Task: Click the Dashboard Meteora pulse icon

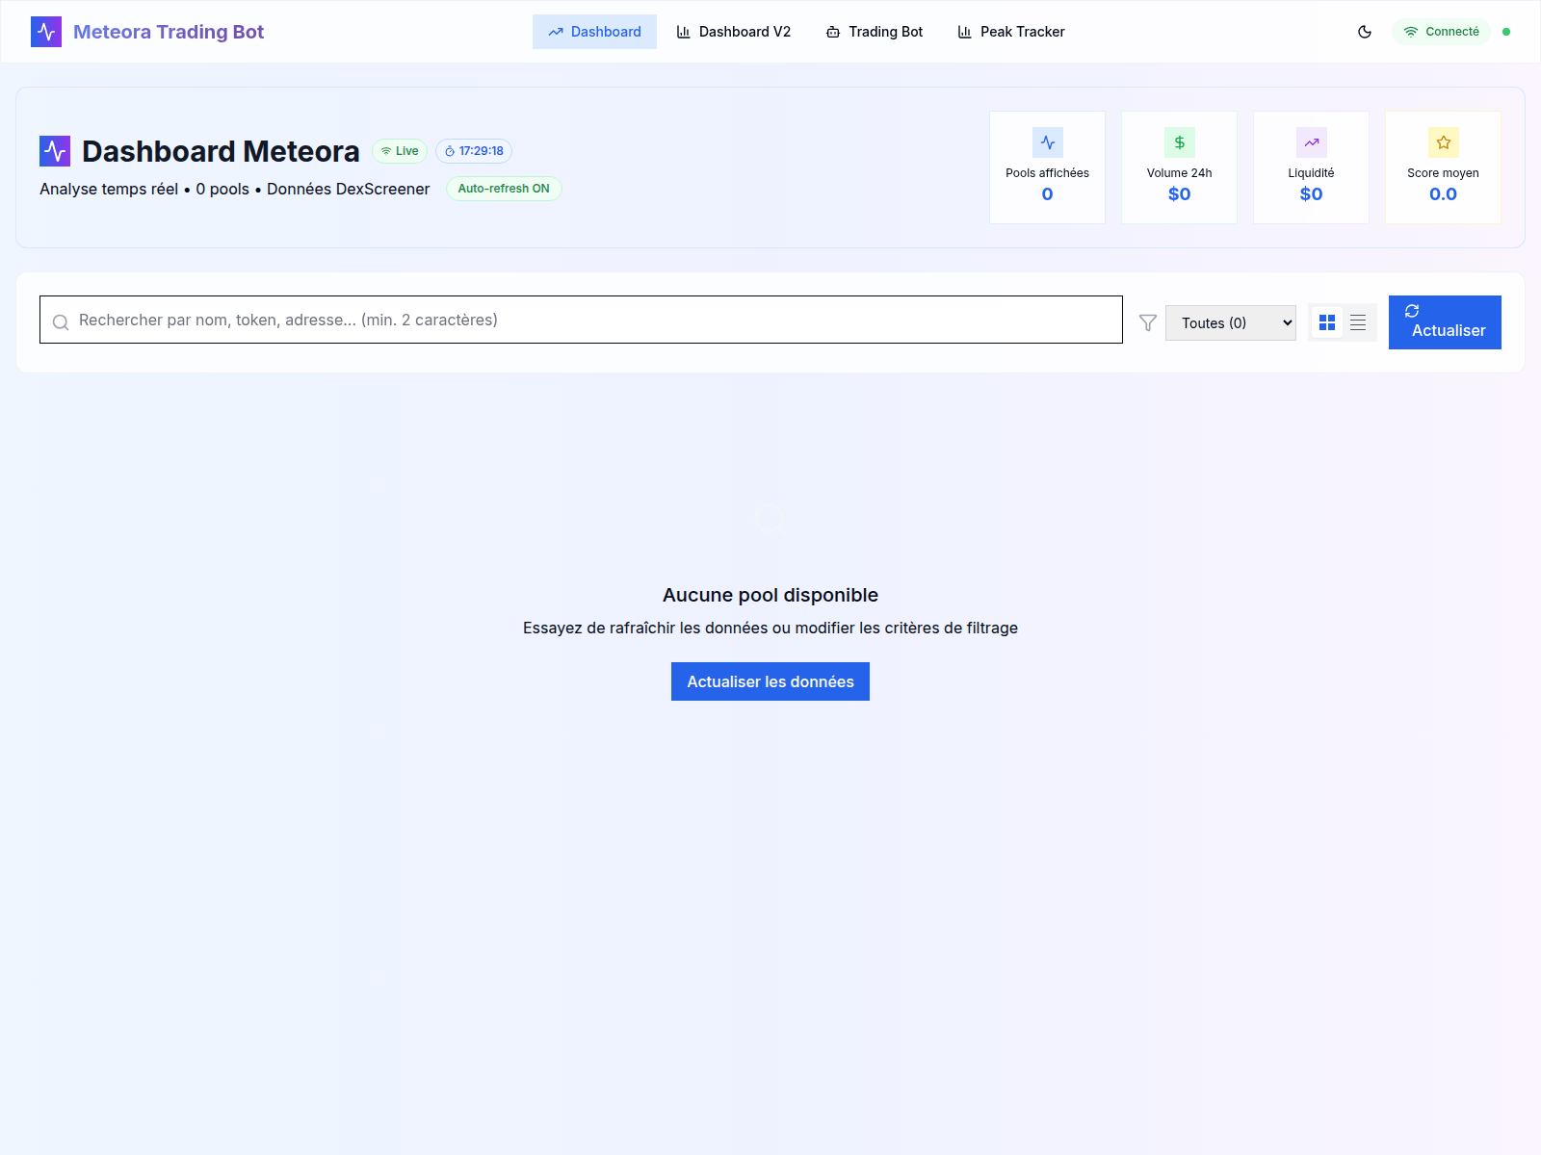Action: tap(55, 151)
